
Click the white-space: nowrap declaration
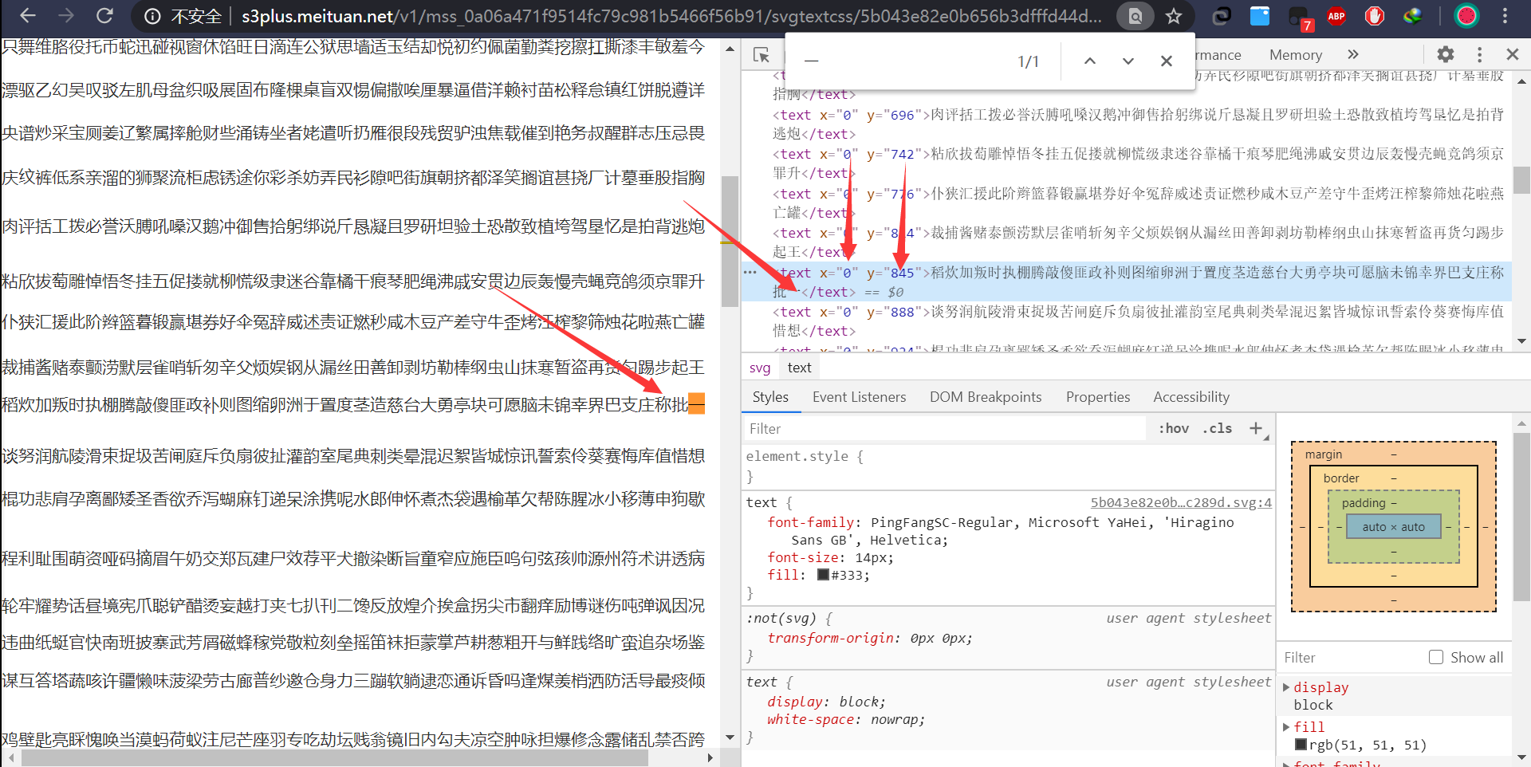(x=846, y=719)
